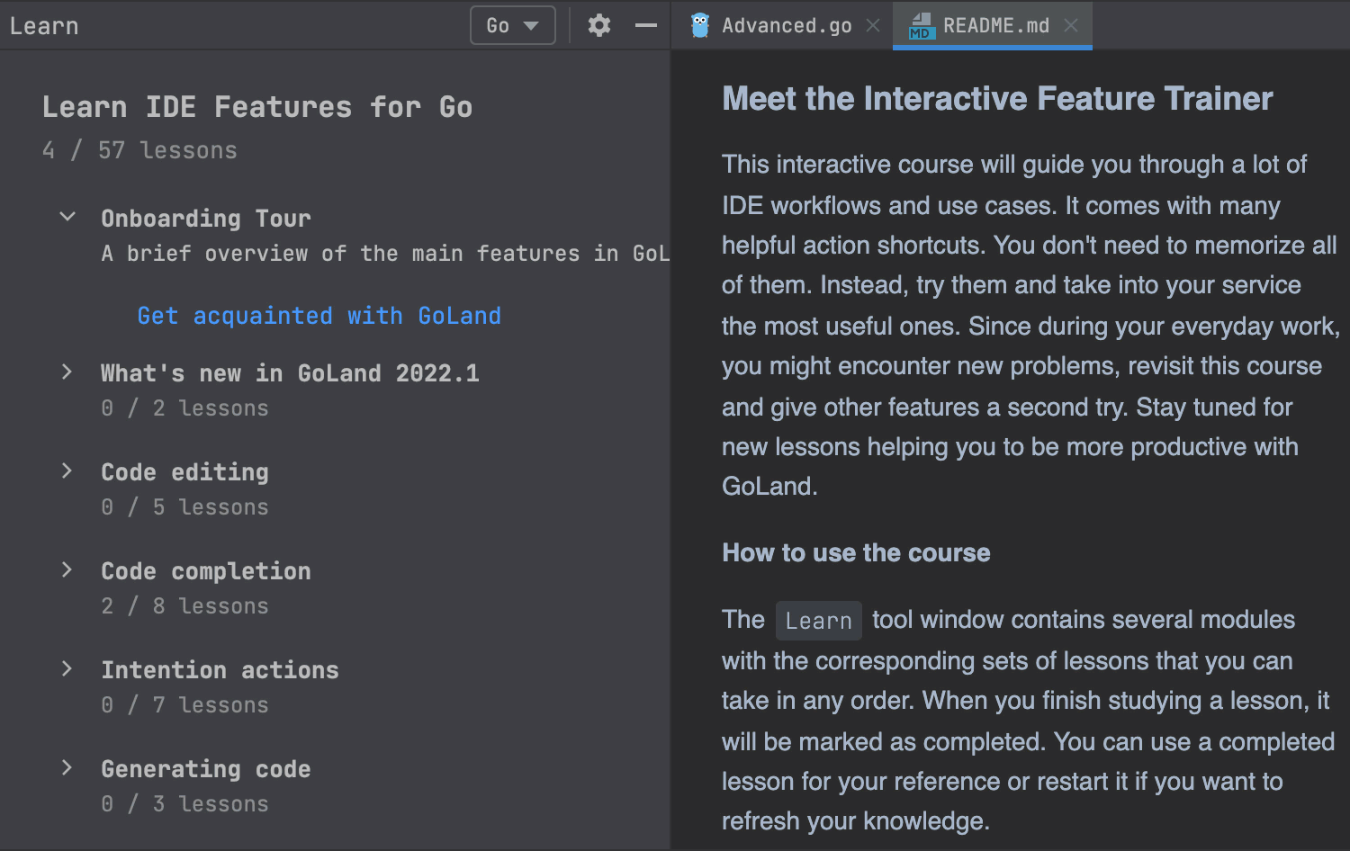Expand What's new in GoLand 2022.1
Image resolution: width=1350 pixels, height=851 pixels.
[x=67, y=372]
